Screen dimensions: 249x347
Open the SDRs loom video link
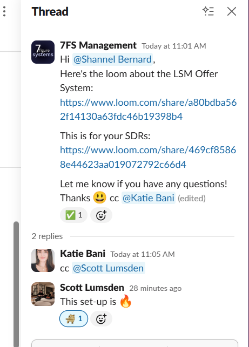tap(148, 157)
